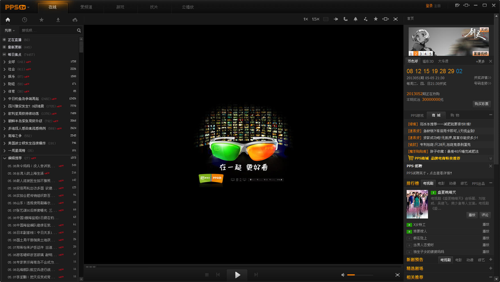Click the share icon in player toolbar
The height and width of the screenshot is (282, 500).
tap(365, 19)
